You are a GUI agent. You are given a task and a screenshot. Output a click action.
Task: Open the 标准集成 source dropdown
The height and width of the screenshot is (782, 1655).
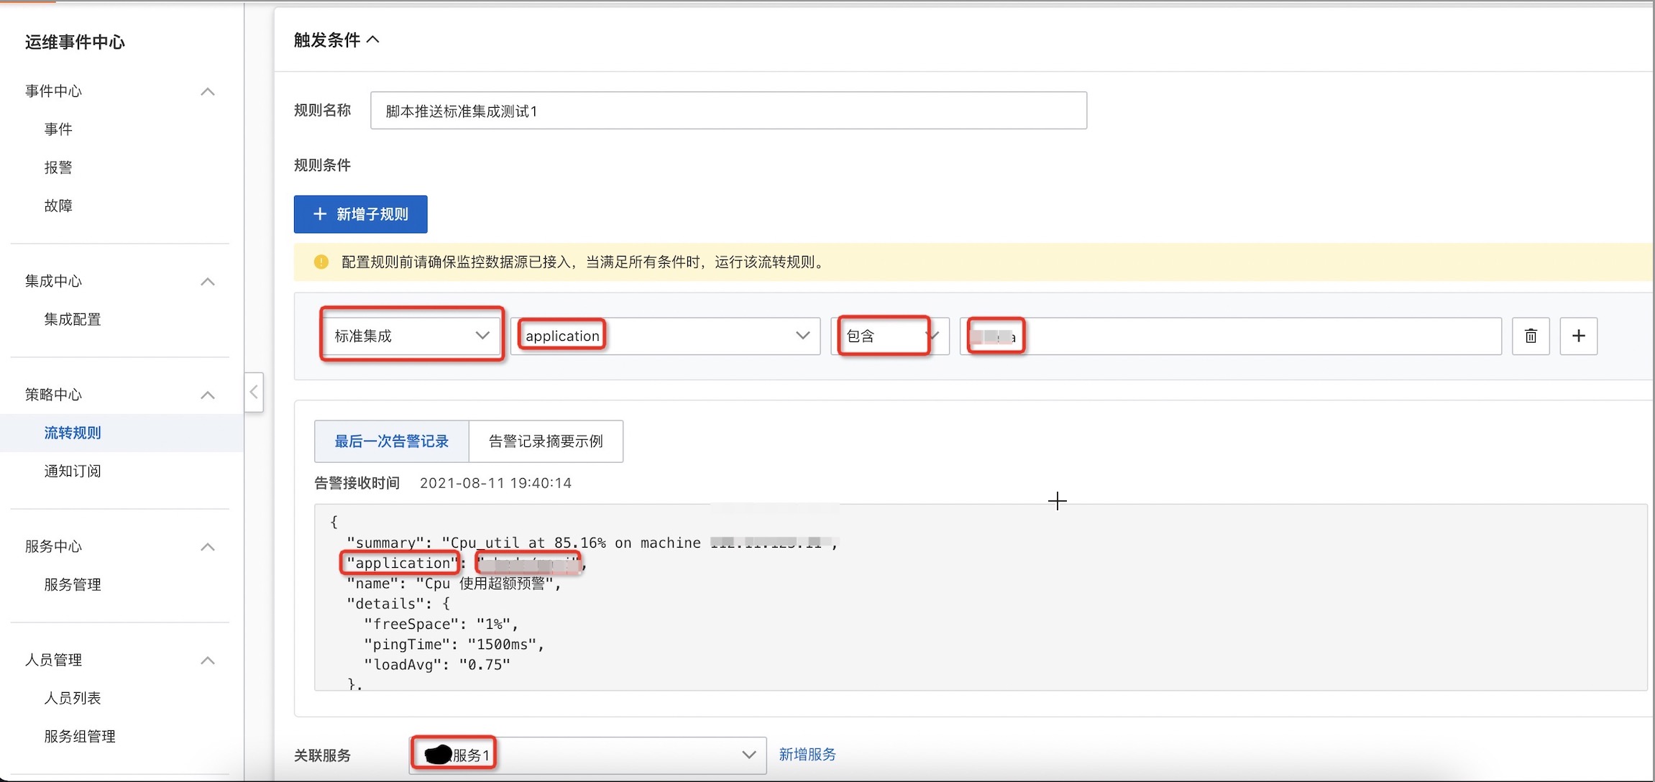click(x=411, y=336)
